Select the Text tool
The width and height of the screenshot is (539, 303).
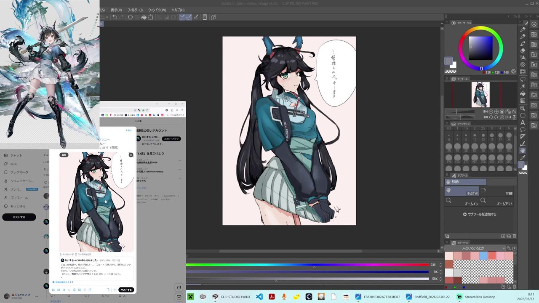(x=523, y=122)
